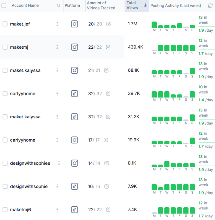Click the TikTok icon in the maketmj6 row
The width and height of the screenshot is (215, 220).
coord(74,209)
